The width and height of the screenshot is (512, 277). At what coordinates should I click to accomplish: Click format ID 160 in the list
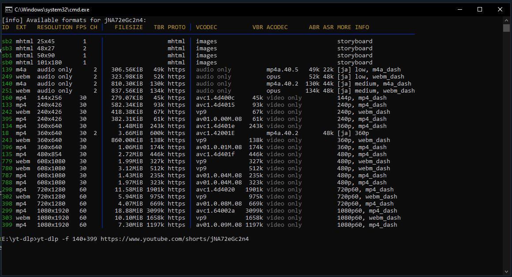click(x=7, y=98)
